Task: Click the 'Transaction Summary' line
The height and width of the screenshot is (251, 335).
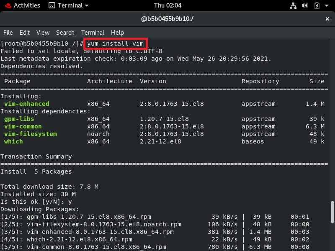Action: 36,156
